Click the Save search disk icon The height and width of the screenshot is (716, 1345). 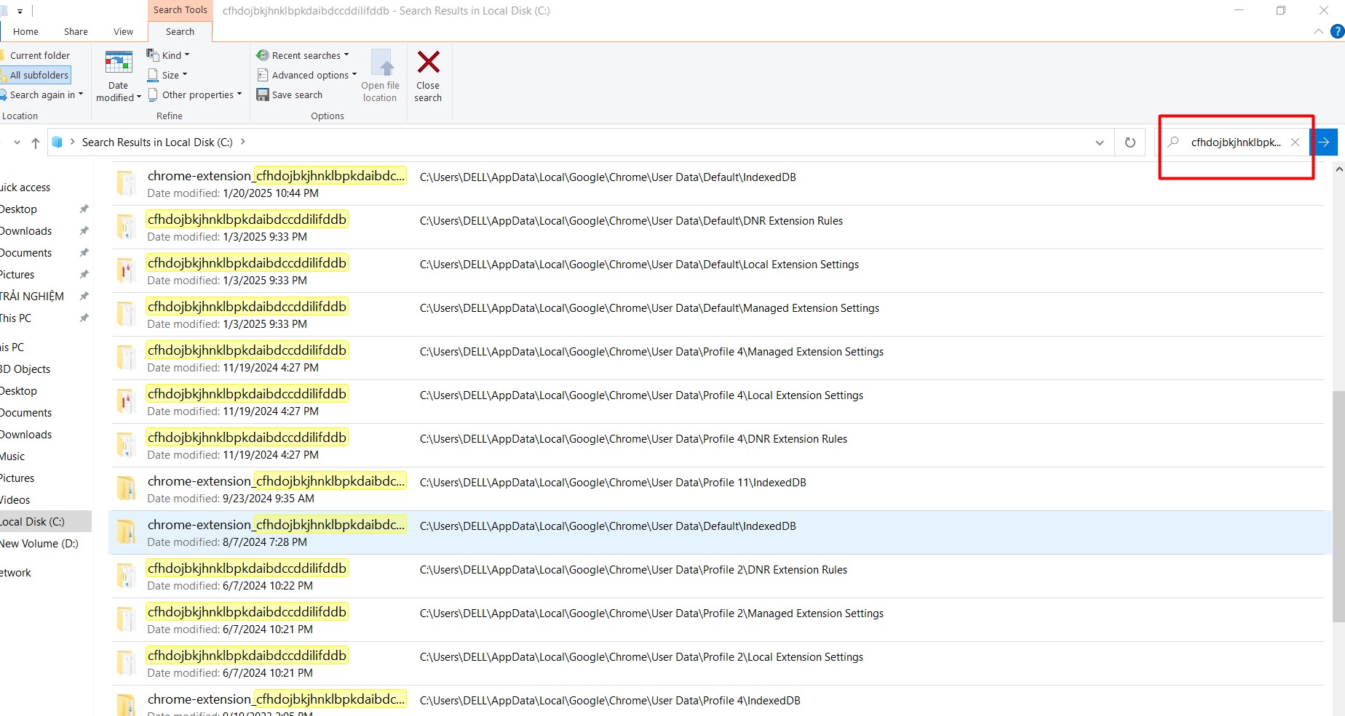click(x=263, y=94)
